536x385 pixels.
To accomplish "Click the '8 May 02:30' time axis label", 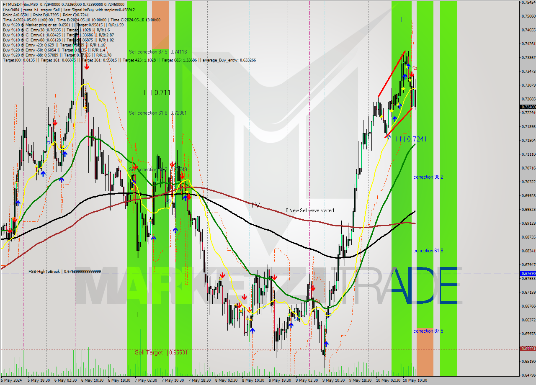I will pos(227,380).
